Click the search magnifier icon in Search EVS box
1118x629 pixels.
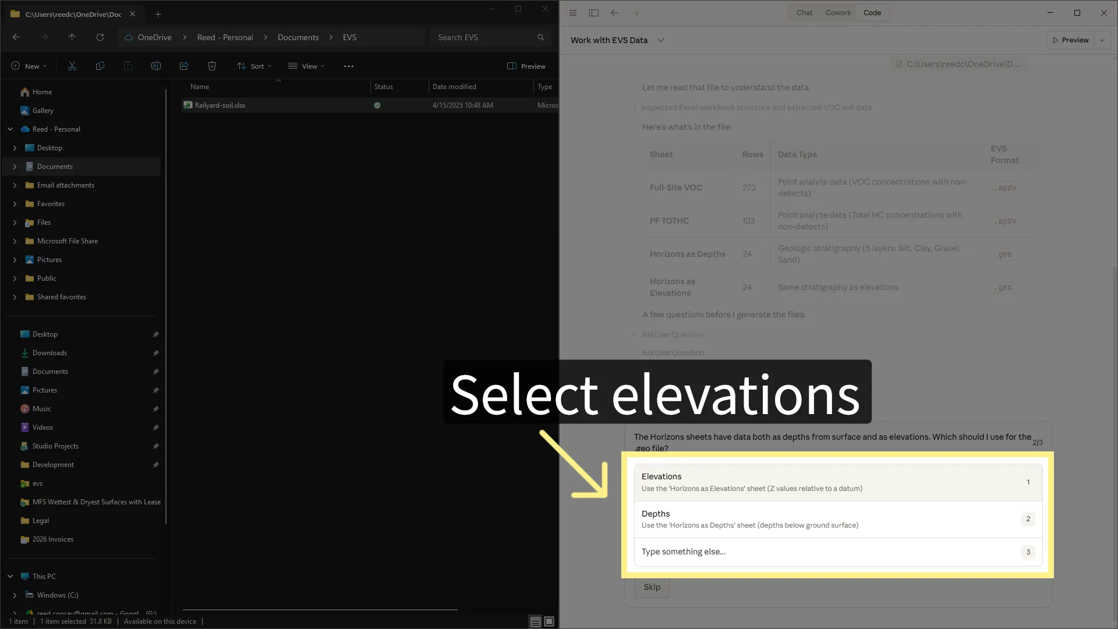(x=541, y=37)
